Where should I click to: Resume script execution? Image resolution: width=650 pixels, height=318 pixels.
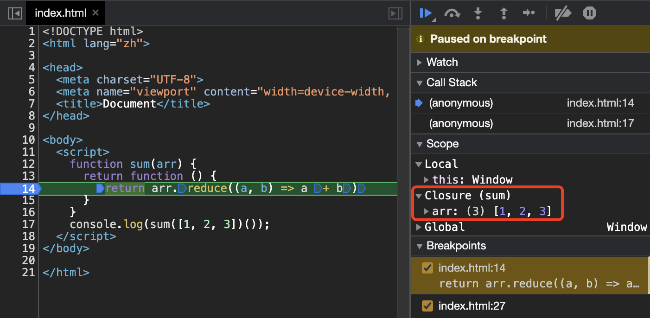[427, 13]
